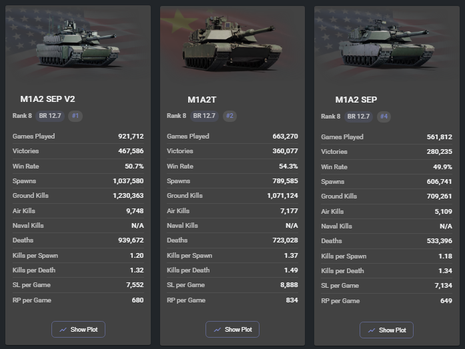The width and height of the screenshot is (465, 349).
Task: Click Rank 8 label on M1A2T card
Action: coord(177,116)
